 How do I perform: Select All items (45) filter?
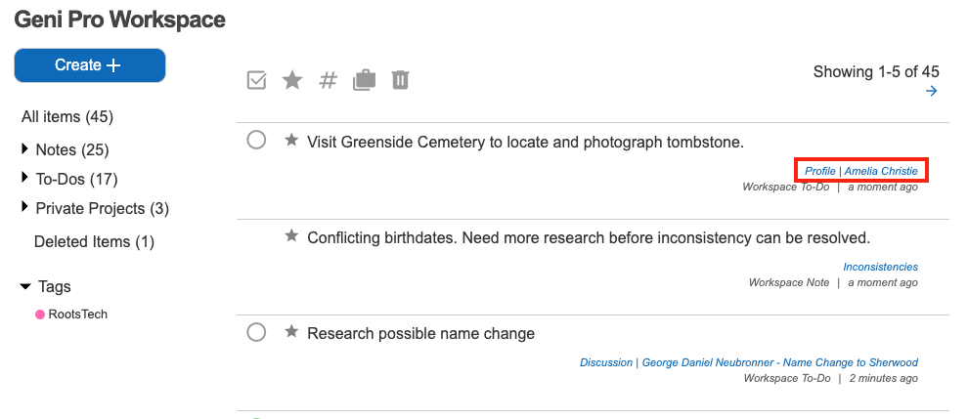tap(67, 117)
